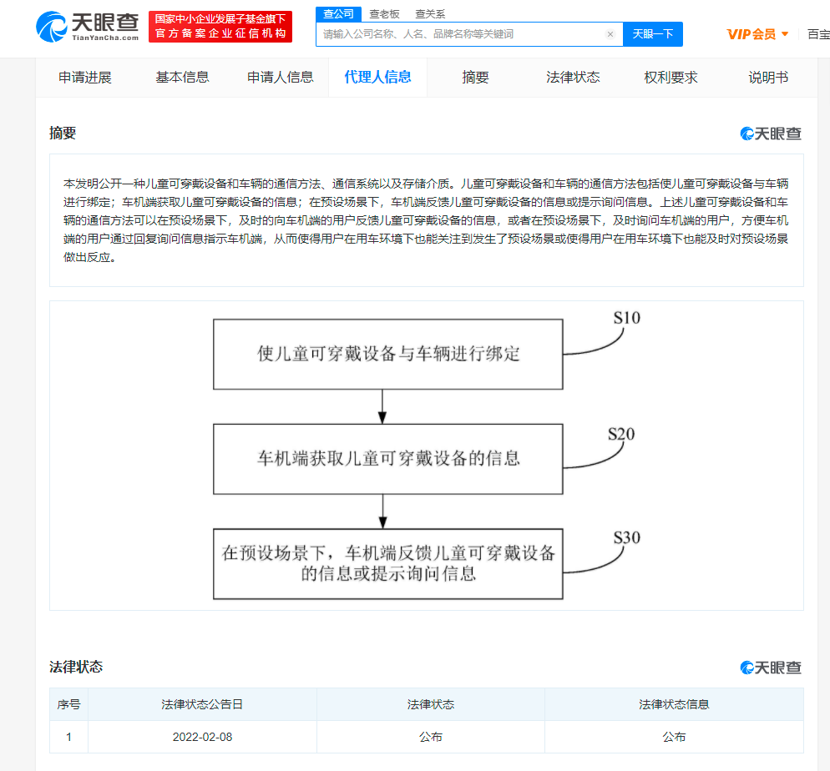Click the 天眼一下 search button
The width and height of the screenshot is (830, 771).
tap(652, 33)
